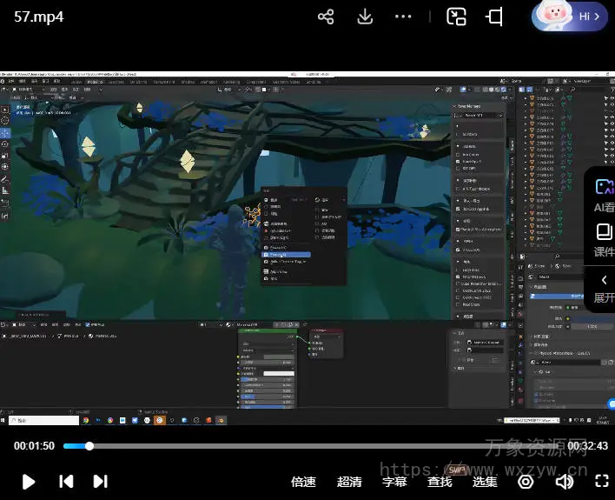Open the three-dot more options menu

tap(404, 17)
